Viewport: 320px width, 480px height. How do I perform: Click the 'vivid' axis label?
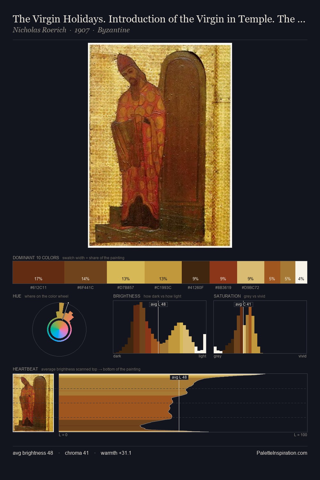point(302,356)
